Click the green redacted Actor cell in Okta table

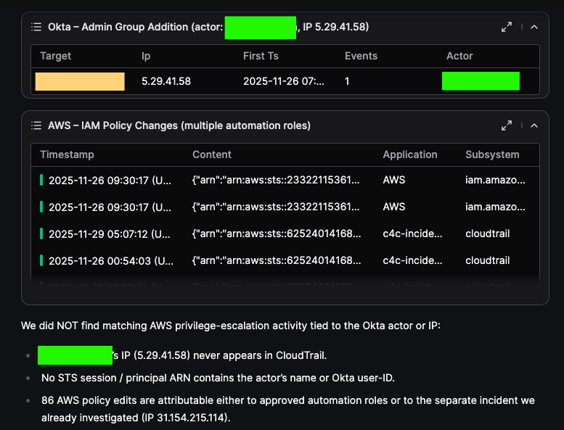pyautogui.click(x=481, y=81)
